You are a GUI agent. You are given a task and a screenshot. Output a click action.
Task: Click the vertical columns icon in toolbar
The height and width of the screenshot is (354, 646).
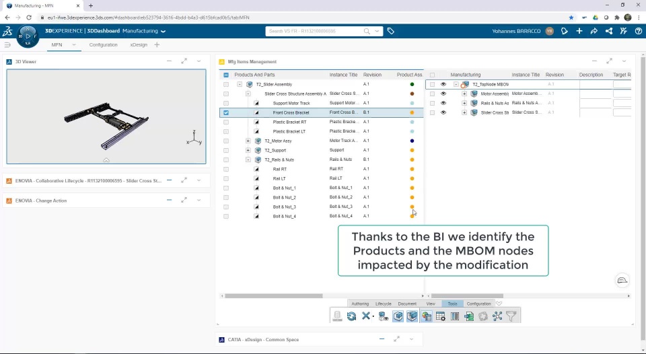tap(455, 316)
